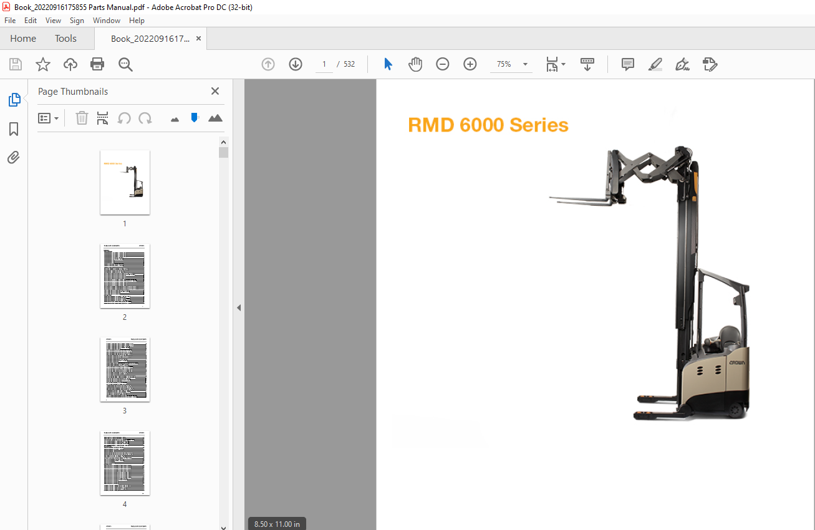Collapse the navigation pane arrow
This screenshot has width=815, height=530.
[238, 307]
